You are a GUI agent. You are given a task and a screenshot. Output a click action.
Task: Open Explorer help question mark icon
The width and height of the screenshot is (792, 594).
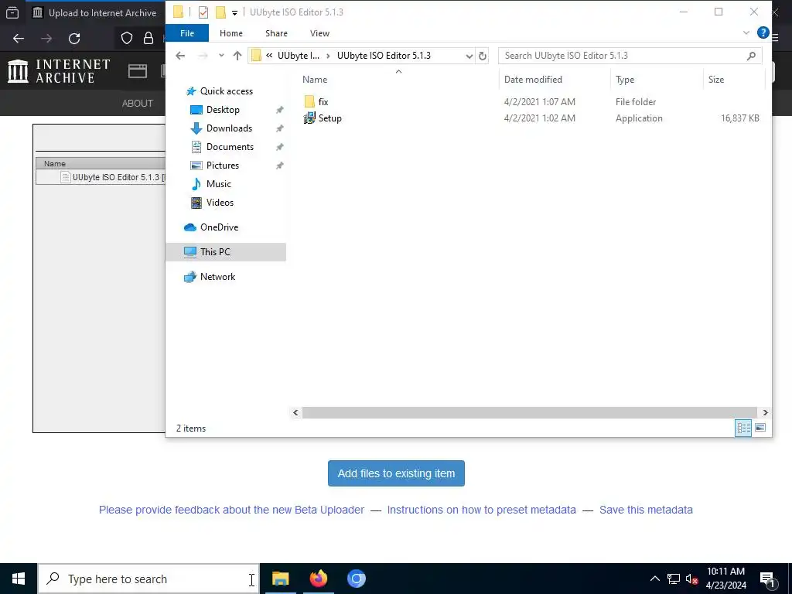(763, 32)
